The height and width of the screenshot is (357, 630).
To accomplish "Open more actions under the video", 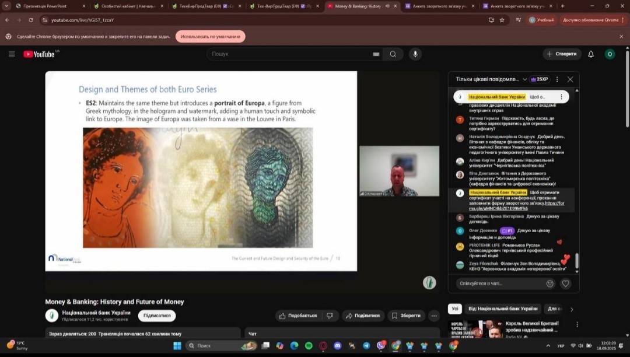I will tap(433, 316).
